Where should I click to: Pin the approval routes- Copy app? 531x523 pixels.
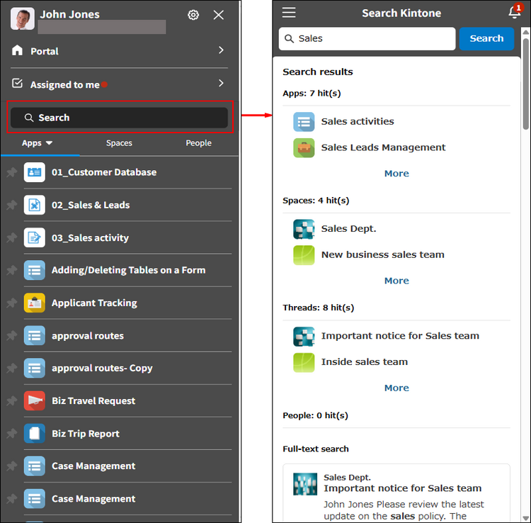(x=12, y=368)
